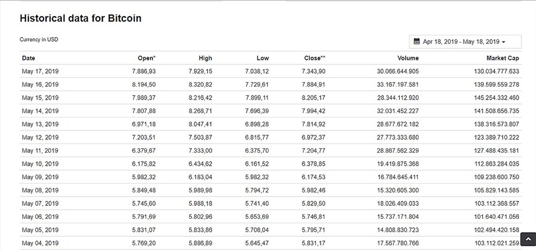Select the May 14, 2019 date cell

coord(40,111)
